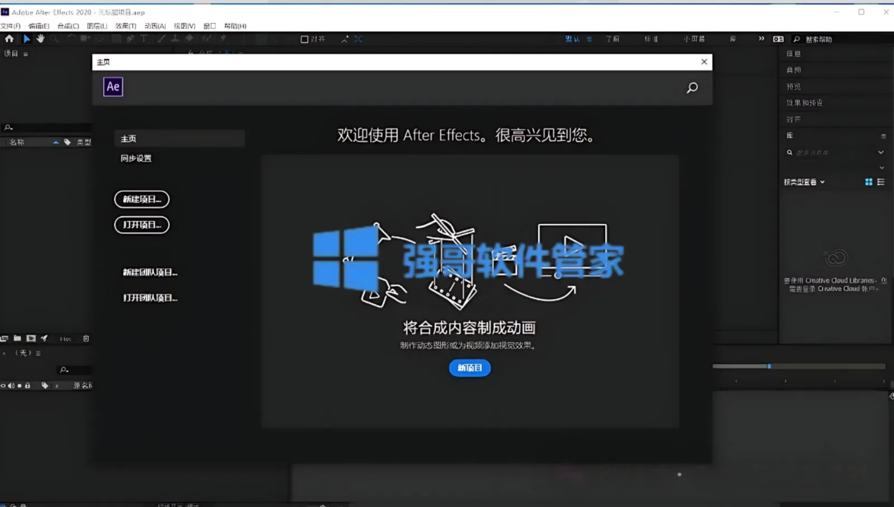Click the Project panel search field
This screenshot has width=894, height=507.
pos(47,127)
